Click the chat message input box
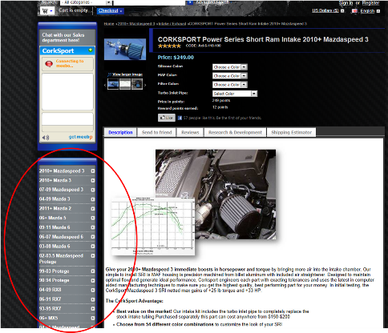Viewport: 388px width, 333px height. point(67,119)
